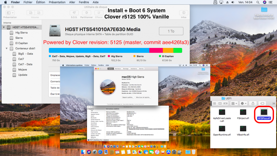Open the Présentation view dropdown in Disk Utility

coord(10,13)
